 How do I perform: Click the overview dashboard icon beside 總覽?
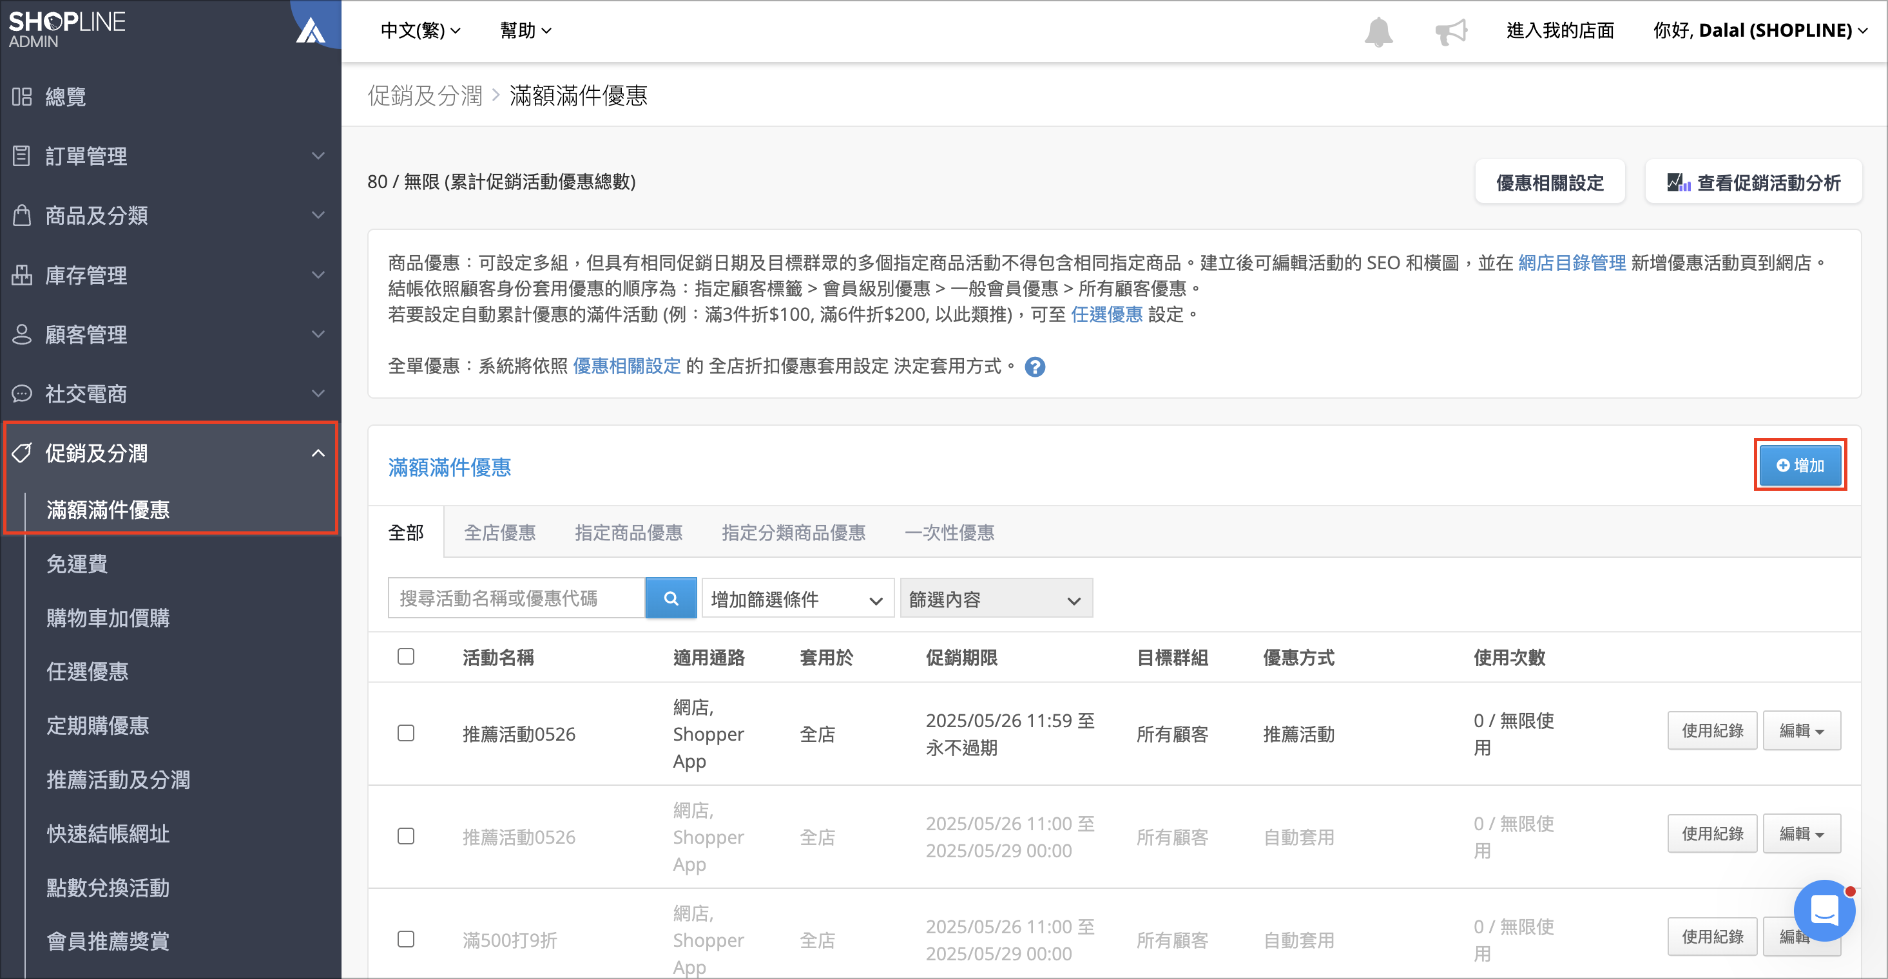(x=22, y=97)
